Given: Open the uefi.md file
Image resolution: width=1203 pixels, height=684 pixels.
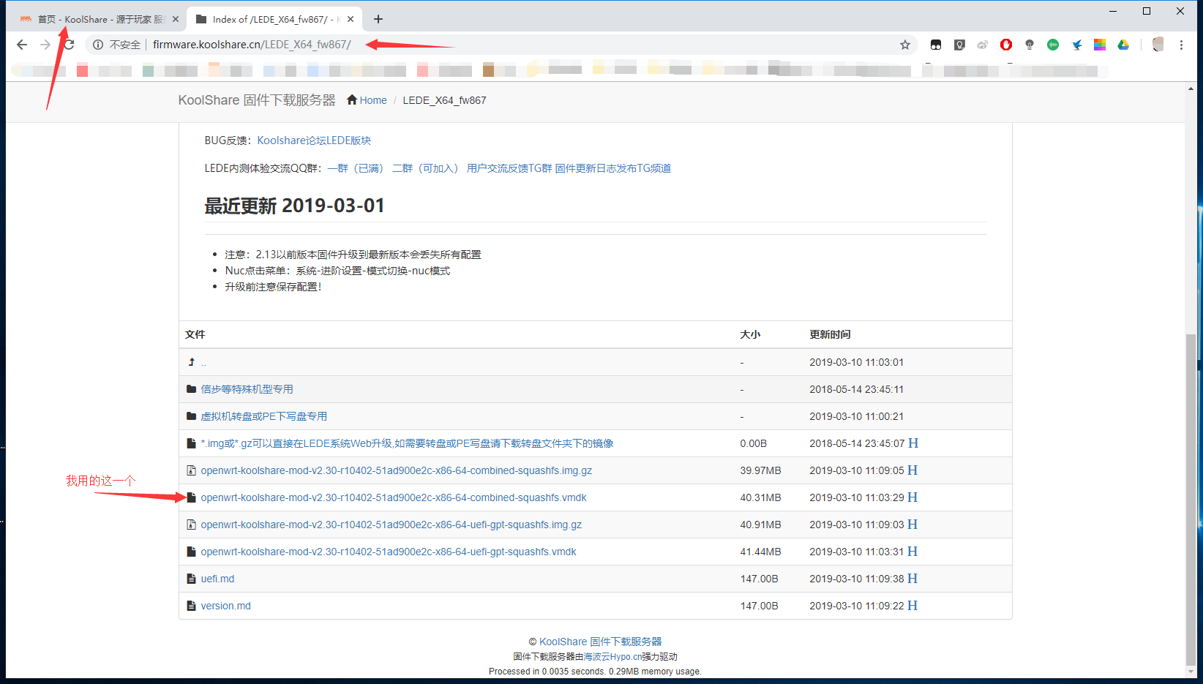Looking at the screenshot, I should [x=217, y=579].
